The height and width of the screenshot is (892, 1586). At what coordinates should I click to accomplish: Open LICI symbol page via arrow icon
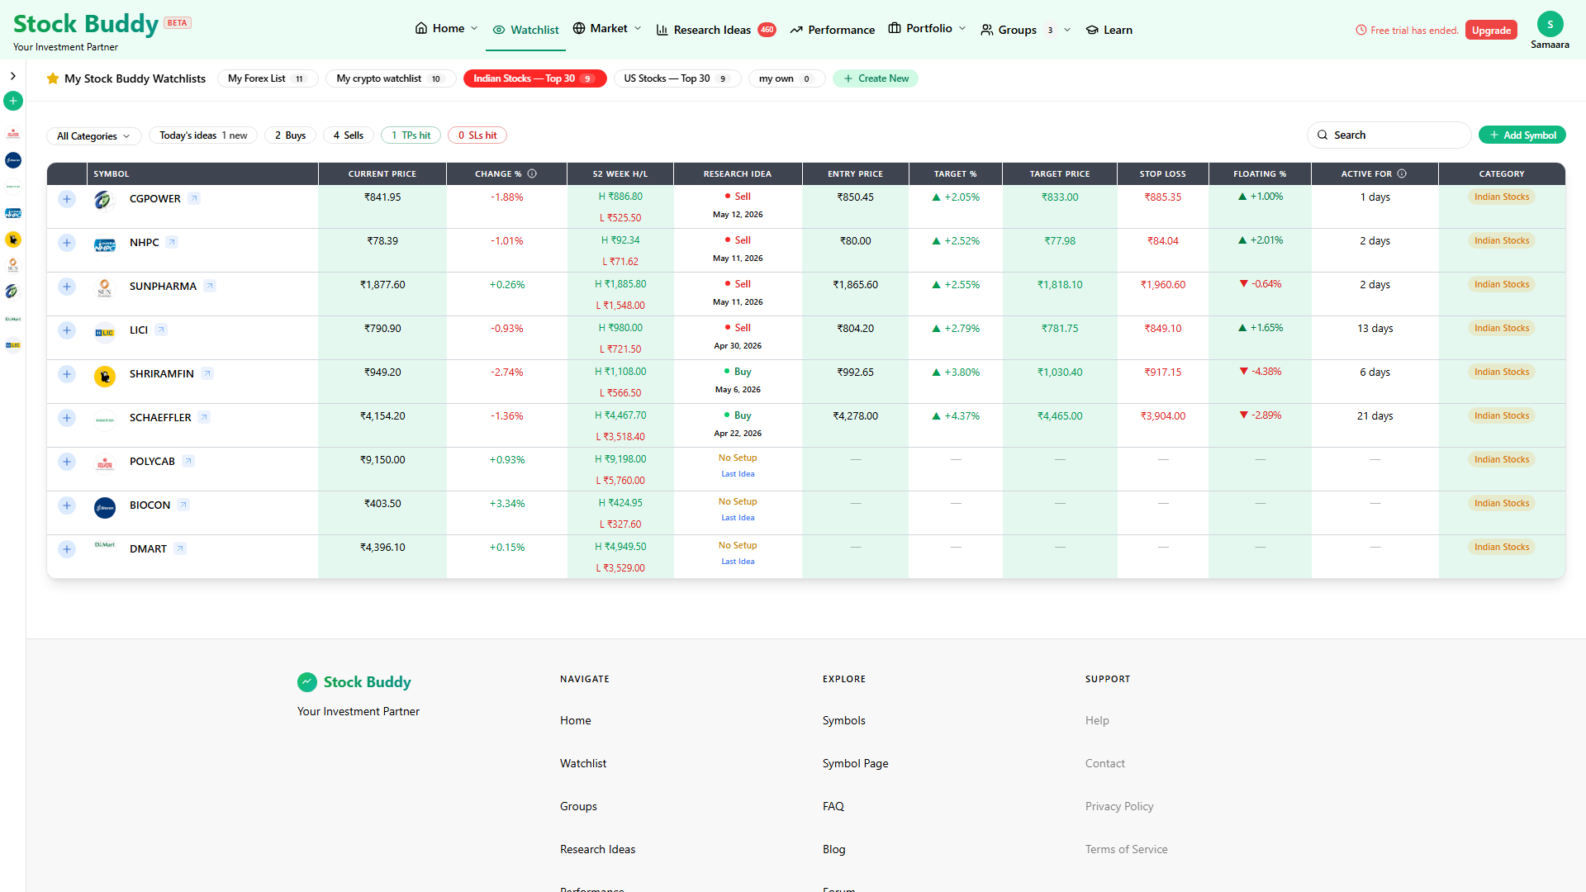(161, 330)
